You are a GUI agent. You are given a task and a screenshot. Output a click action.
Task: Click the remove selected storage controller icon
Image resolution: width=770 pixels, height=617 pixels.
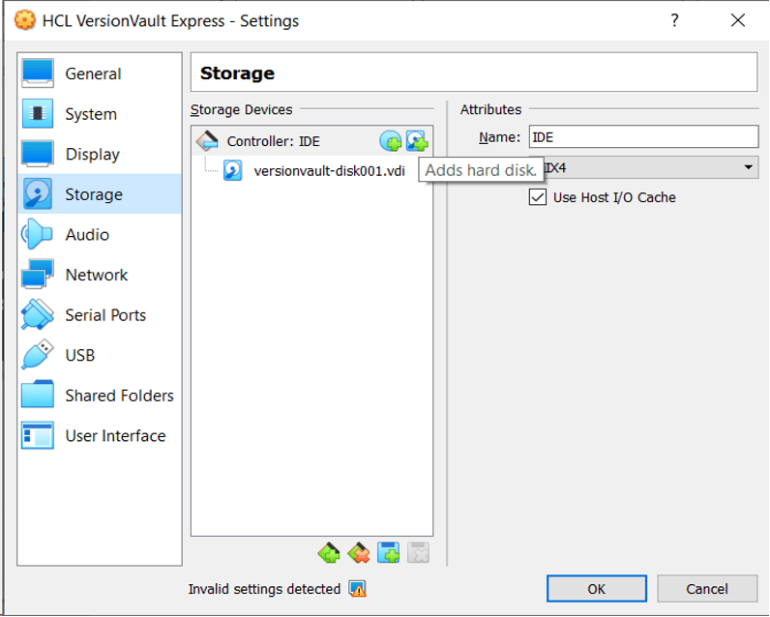click(x=359, y=553)
